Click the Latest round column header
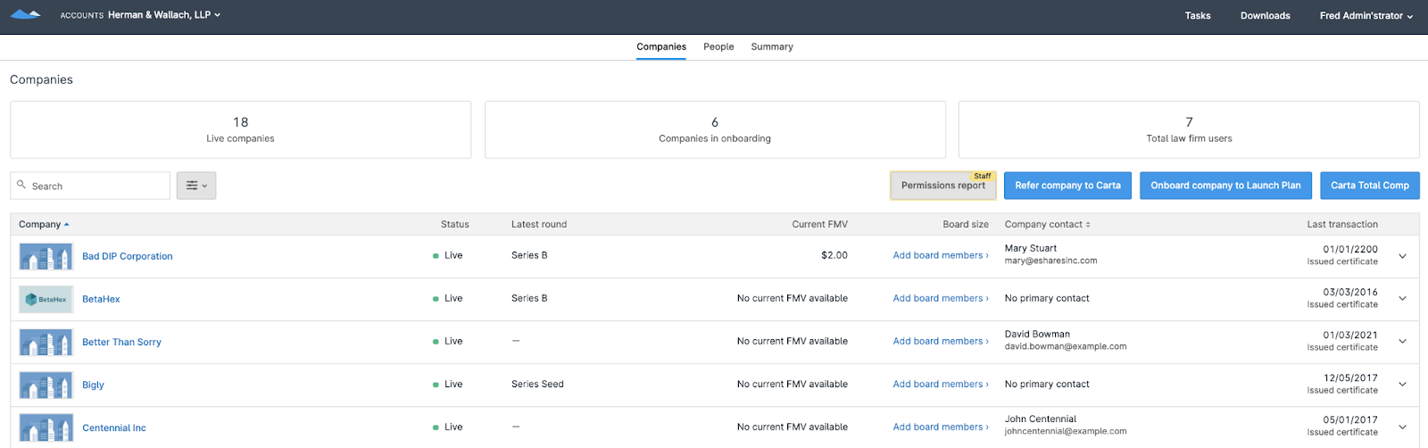The image size is (1428, 448). pos(539,225)
